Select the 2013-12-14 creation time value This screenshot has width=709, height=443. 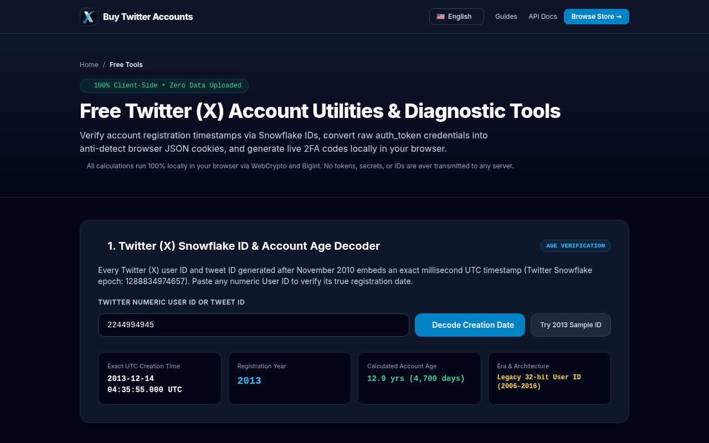(x=145, y=384)
